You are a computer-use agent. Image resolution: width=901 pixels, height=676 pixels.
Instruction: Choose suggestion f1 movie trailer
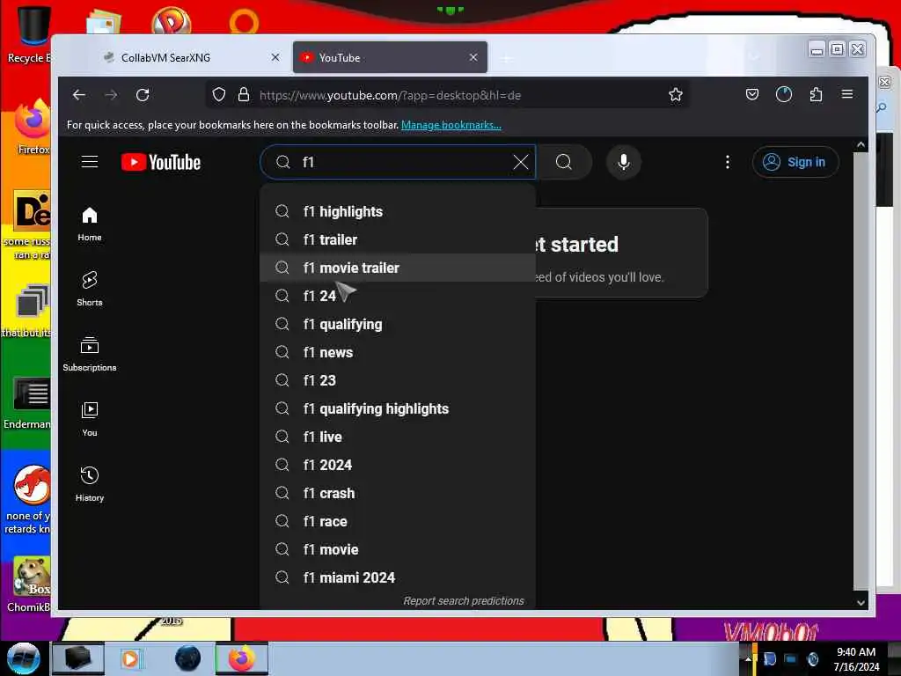(x=398, y=268)
